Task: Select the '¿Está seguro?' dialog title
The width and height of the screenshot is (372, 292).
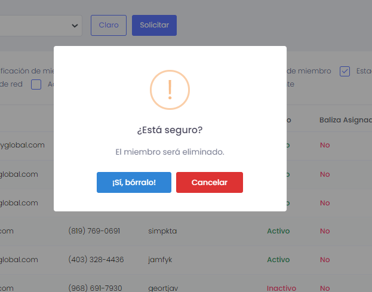Action: point(170,130)
